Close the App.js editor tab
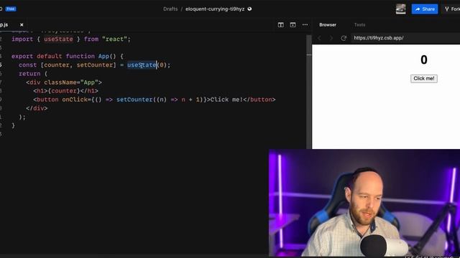Screen dimensions: 460x258 tap(22, 25)
